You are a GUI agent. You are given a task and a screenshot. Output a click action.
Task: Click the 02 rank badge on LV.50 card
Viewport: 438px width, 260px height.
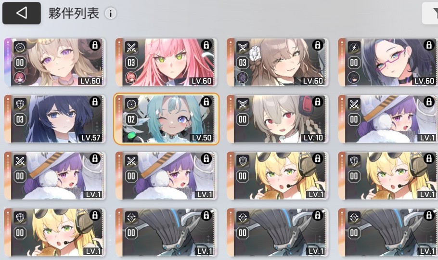coord(131,120)
